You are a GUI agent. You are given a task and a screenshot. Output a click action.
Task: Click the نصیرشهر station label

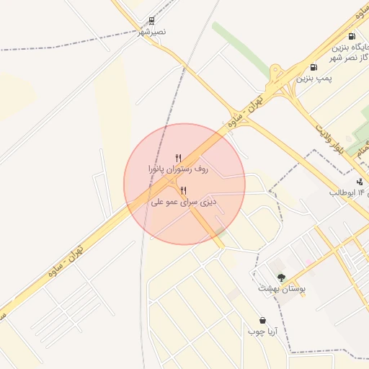(152, 32)
